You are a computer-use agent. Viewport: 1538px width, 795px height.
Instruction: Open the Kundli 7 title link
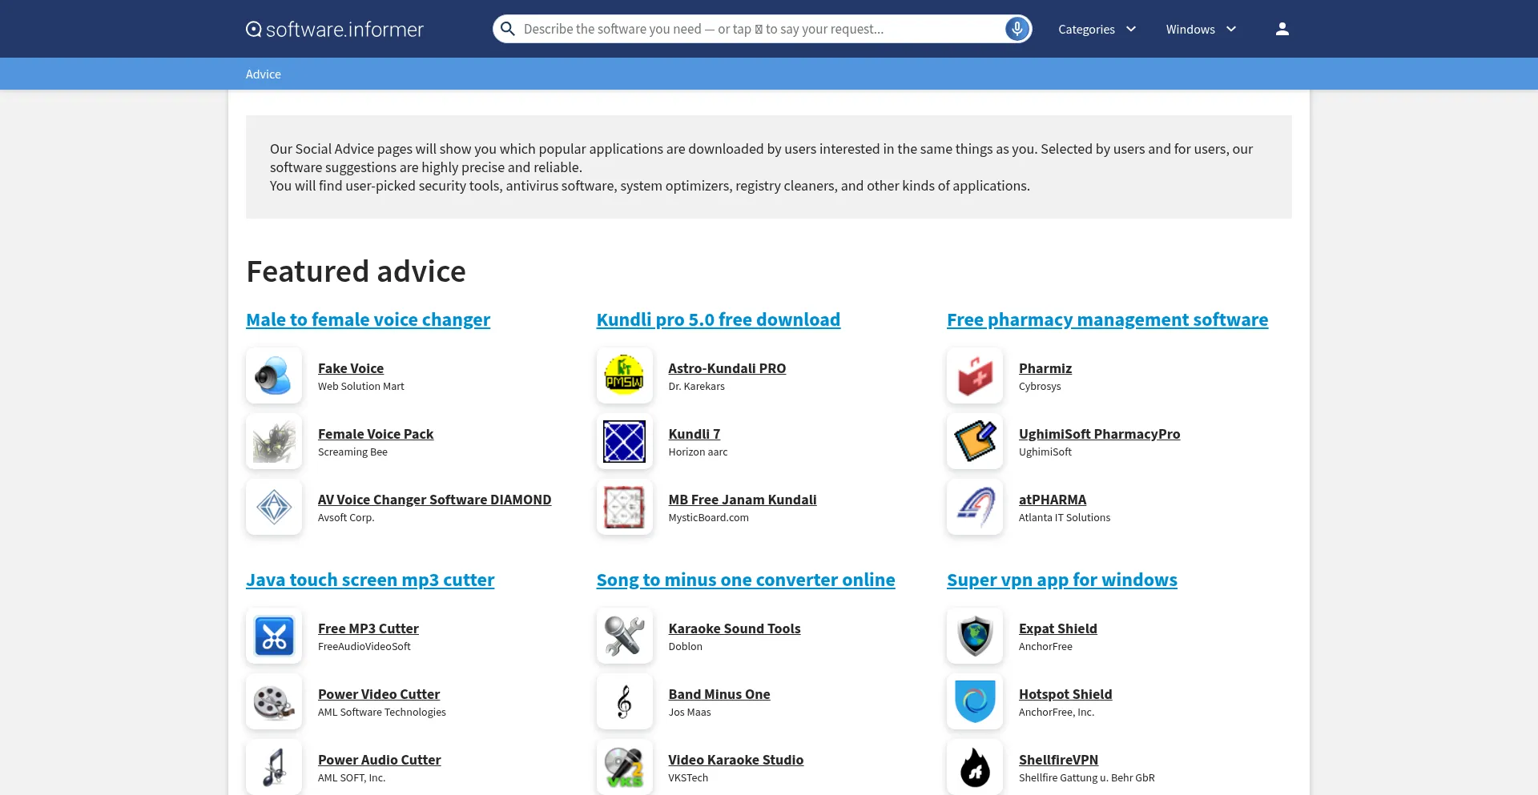(x=695, y=434)
